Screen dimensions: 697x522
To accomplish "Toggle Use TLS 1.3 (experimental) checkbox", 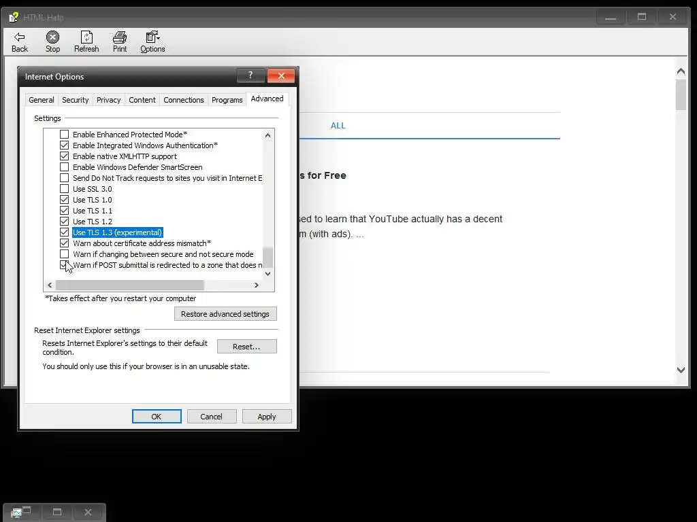I will pos(65,232).
